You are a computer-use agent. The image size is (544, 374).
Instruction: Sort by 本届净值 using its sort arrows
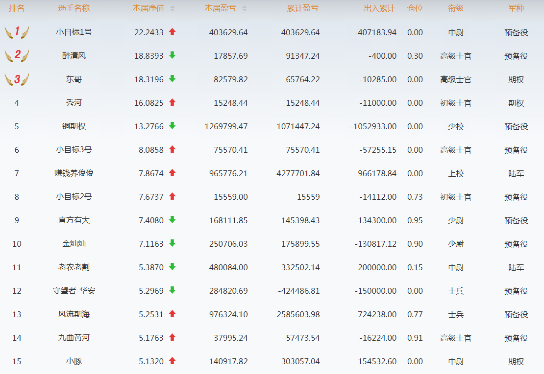coord(173,9)
